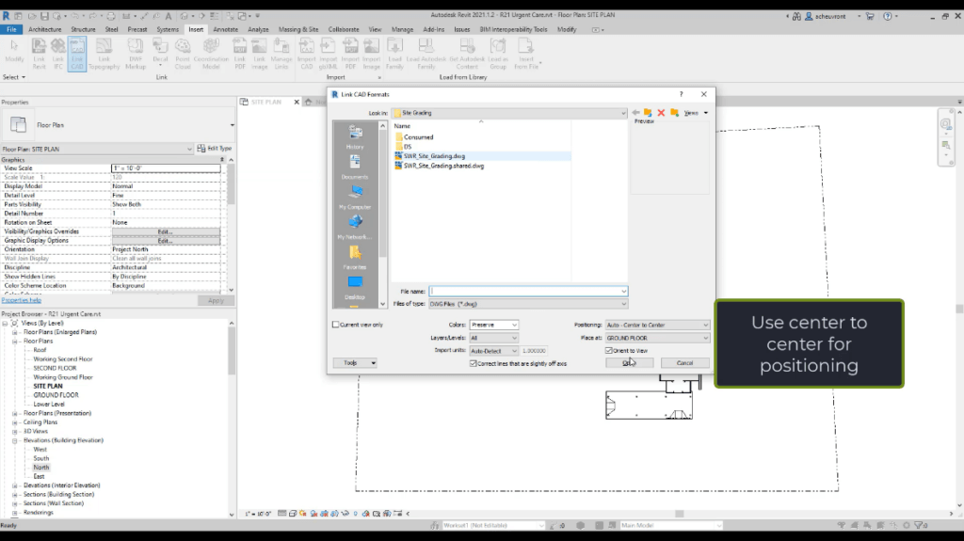Click the Tools button in dialog

355,362
